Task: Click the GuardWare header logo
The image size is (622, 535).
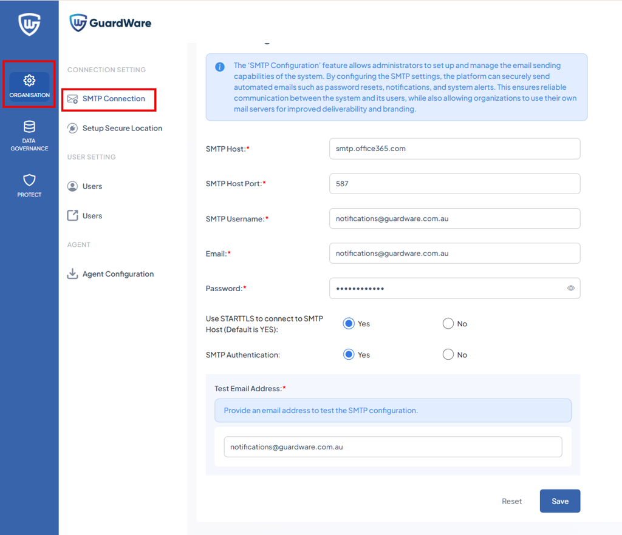Action: (x=111, y=23)
